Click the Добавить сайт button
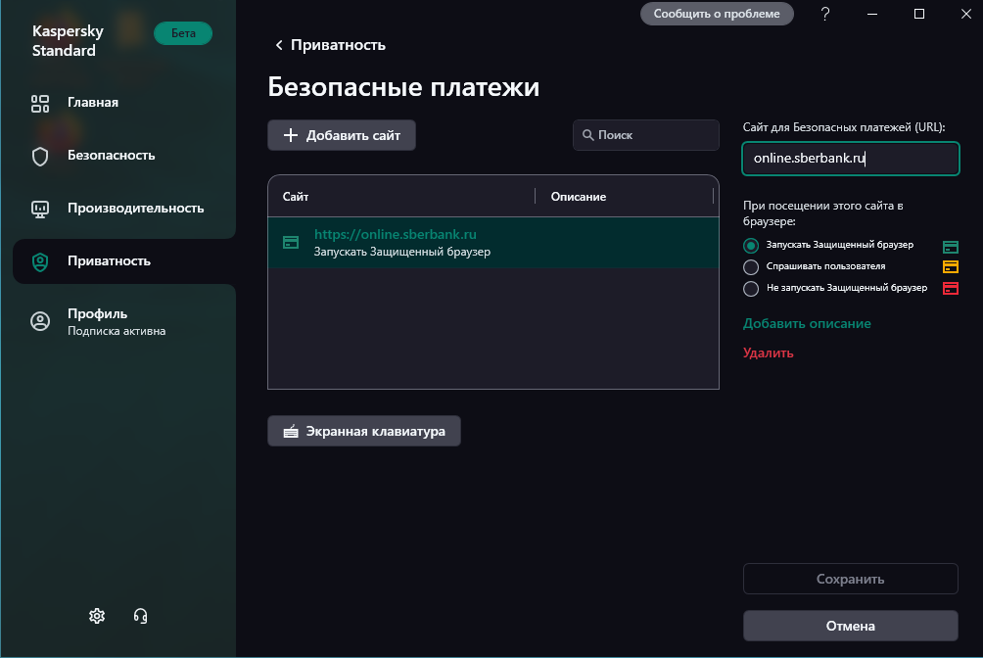983x658 pixels. [x=342, y=135]
